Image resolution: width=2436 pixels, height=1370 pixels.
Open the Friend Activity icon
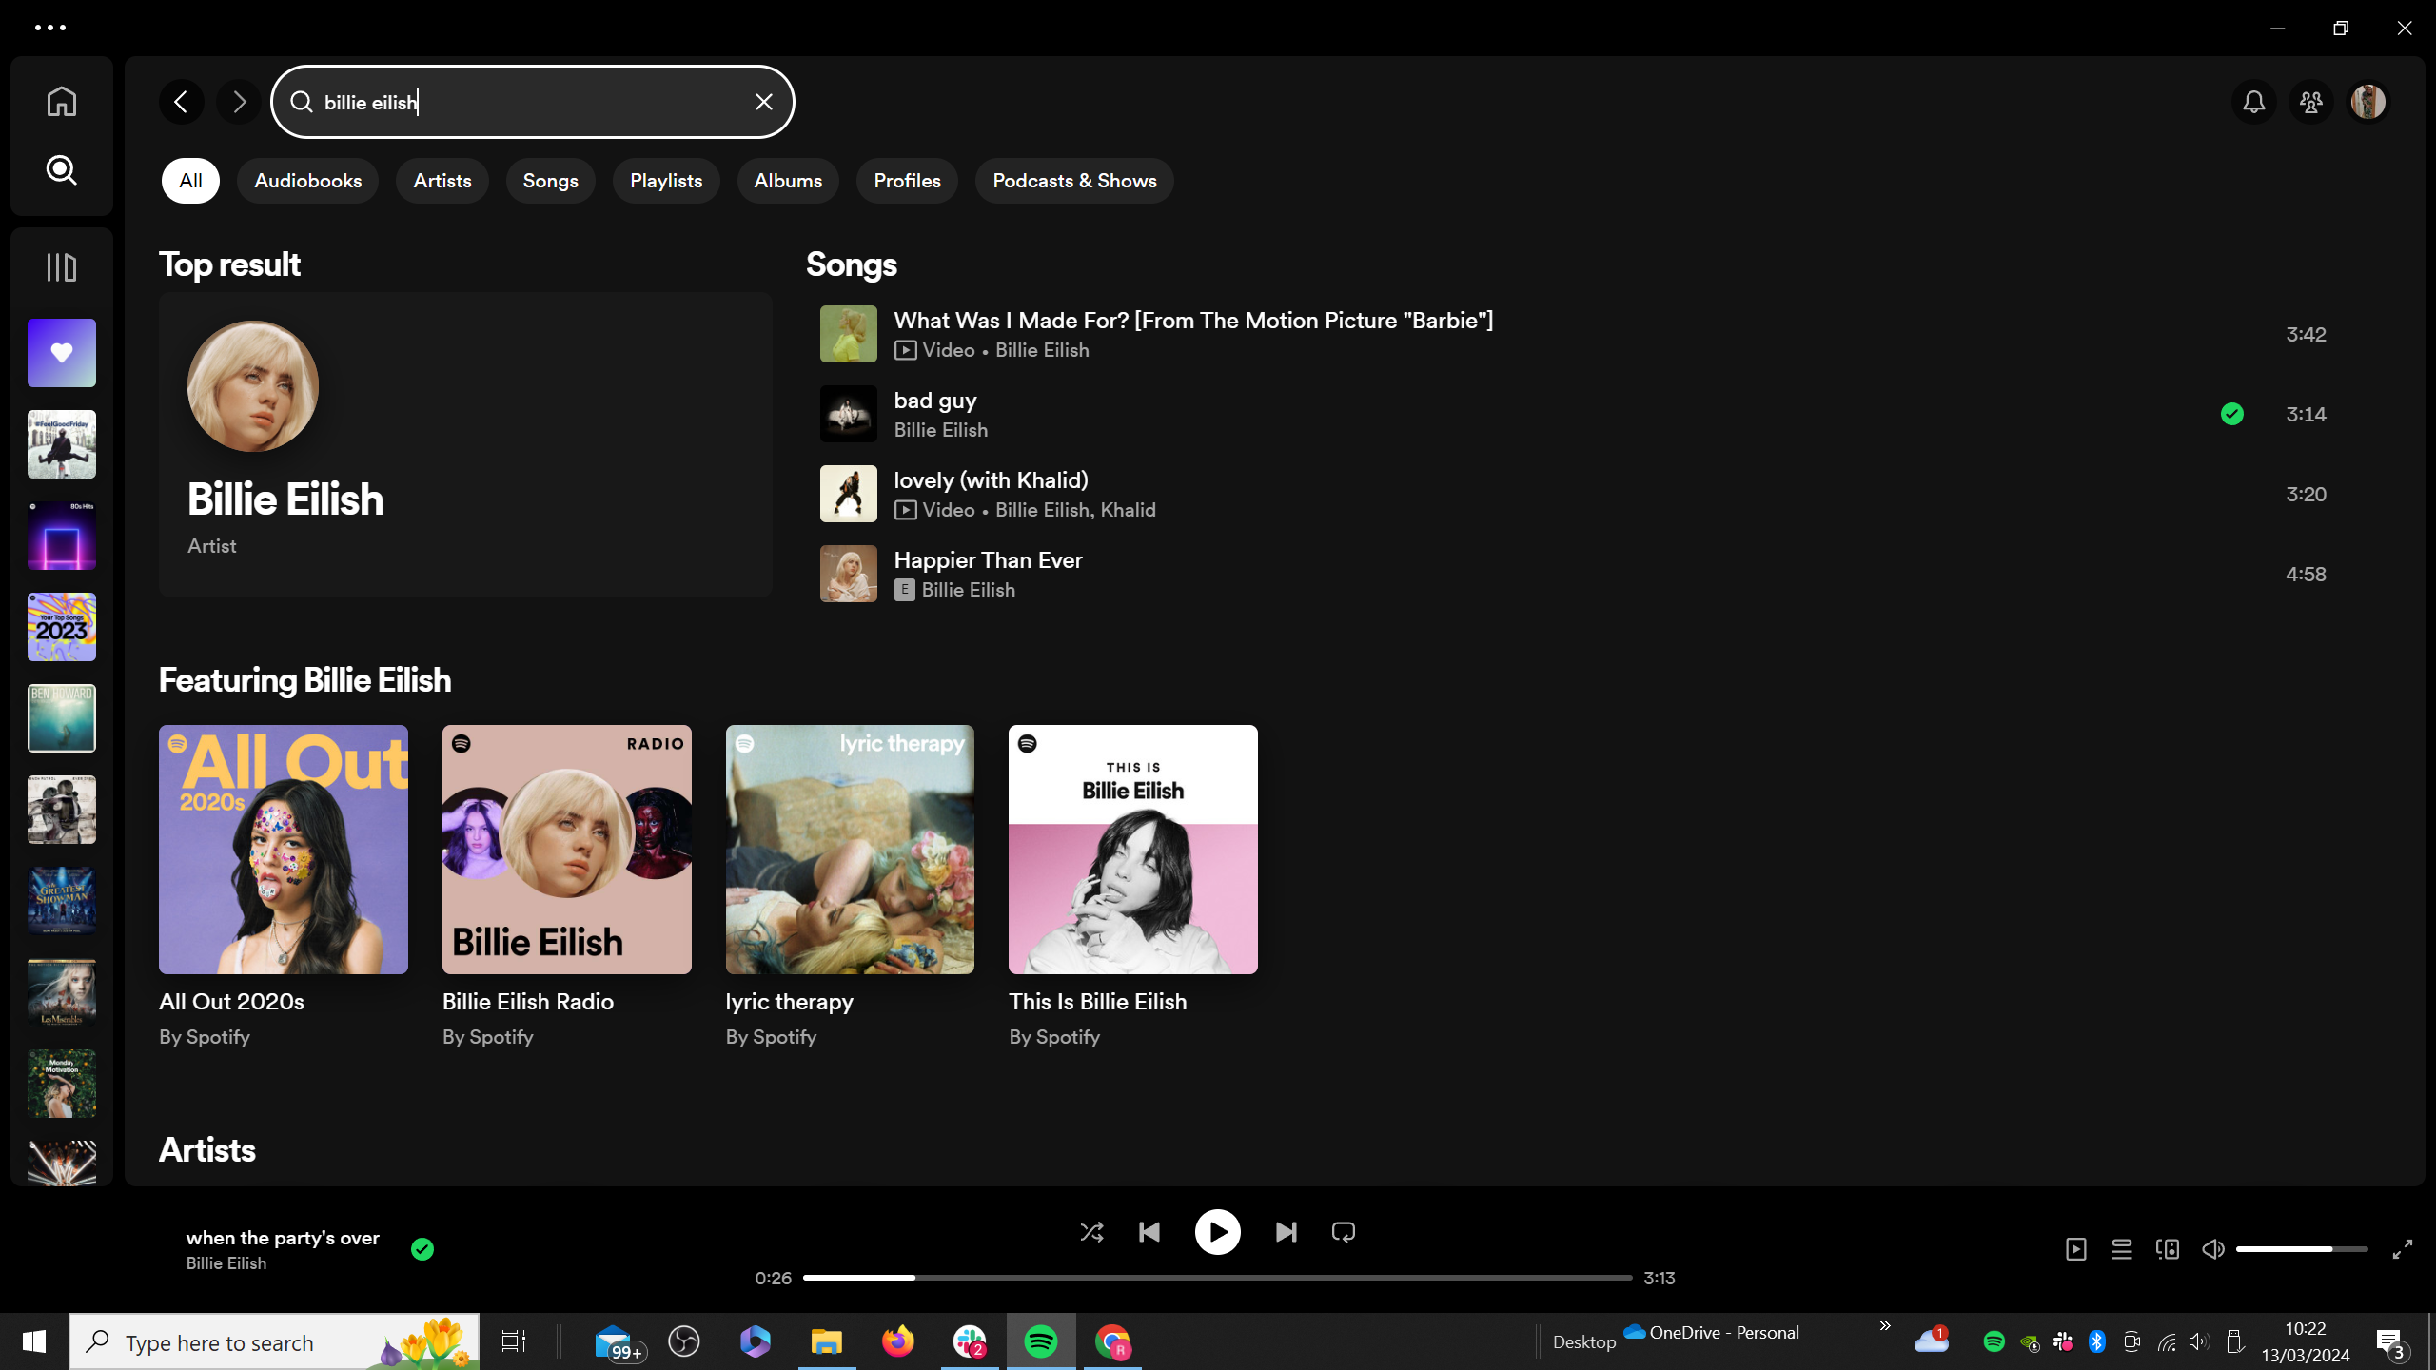pyautogui.click(x=2311, y=102)
